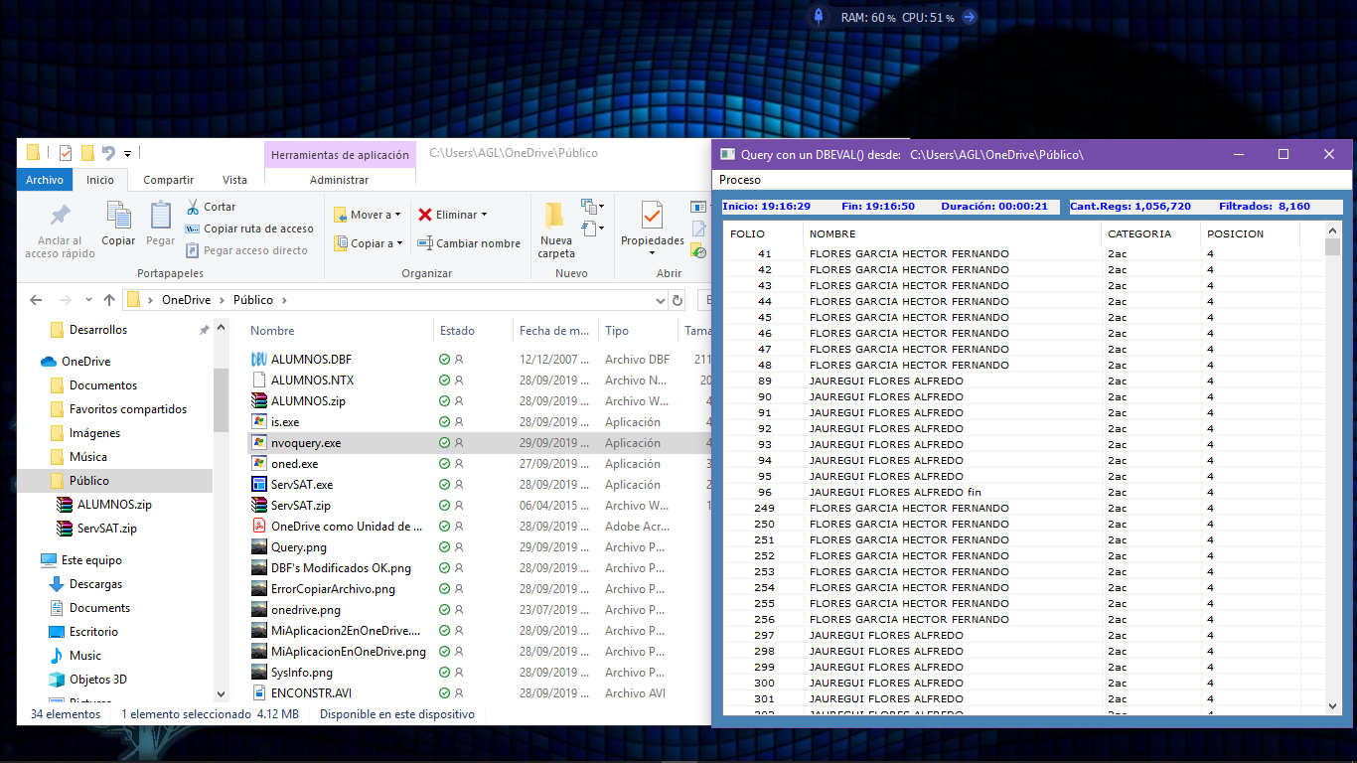Click the microphone icon in the top widget
1357x763 pixels.
818,16
